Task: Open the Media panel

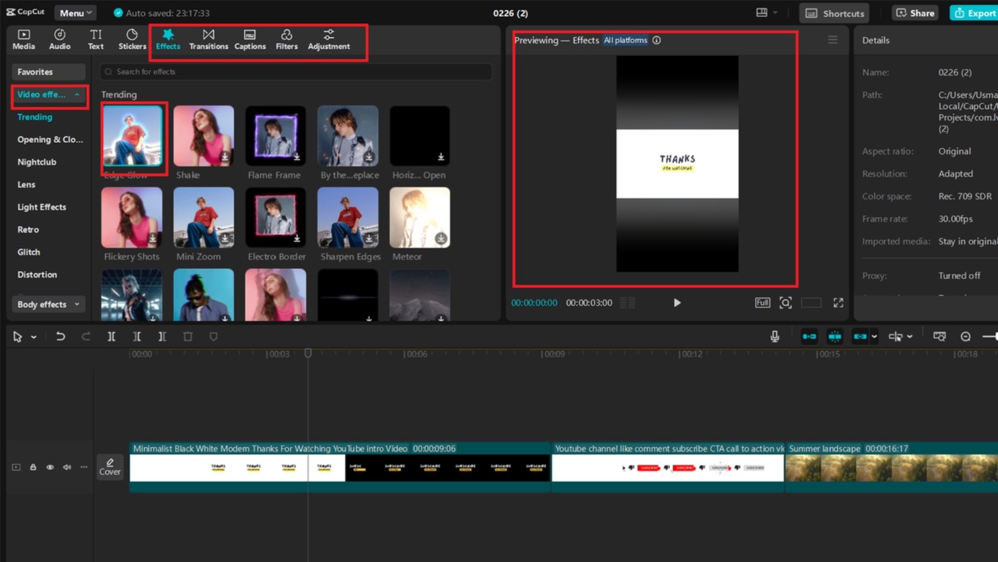Action: click(x=24, y=40)
